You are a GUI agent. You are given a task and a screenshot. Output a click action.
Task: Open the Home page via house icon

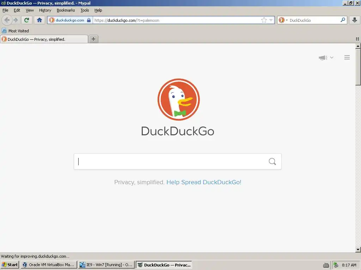click(39, 20)
